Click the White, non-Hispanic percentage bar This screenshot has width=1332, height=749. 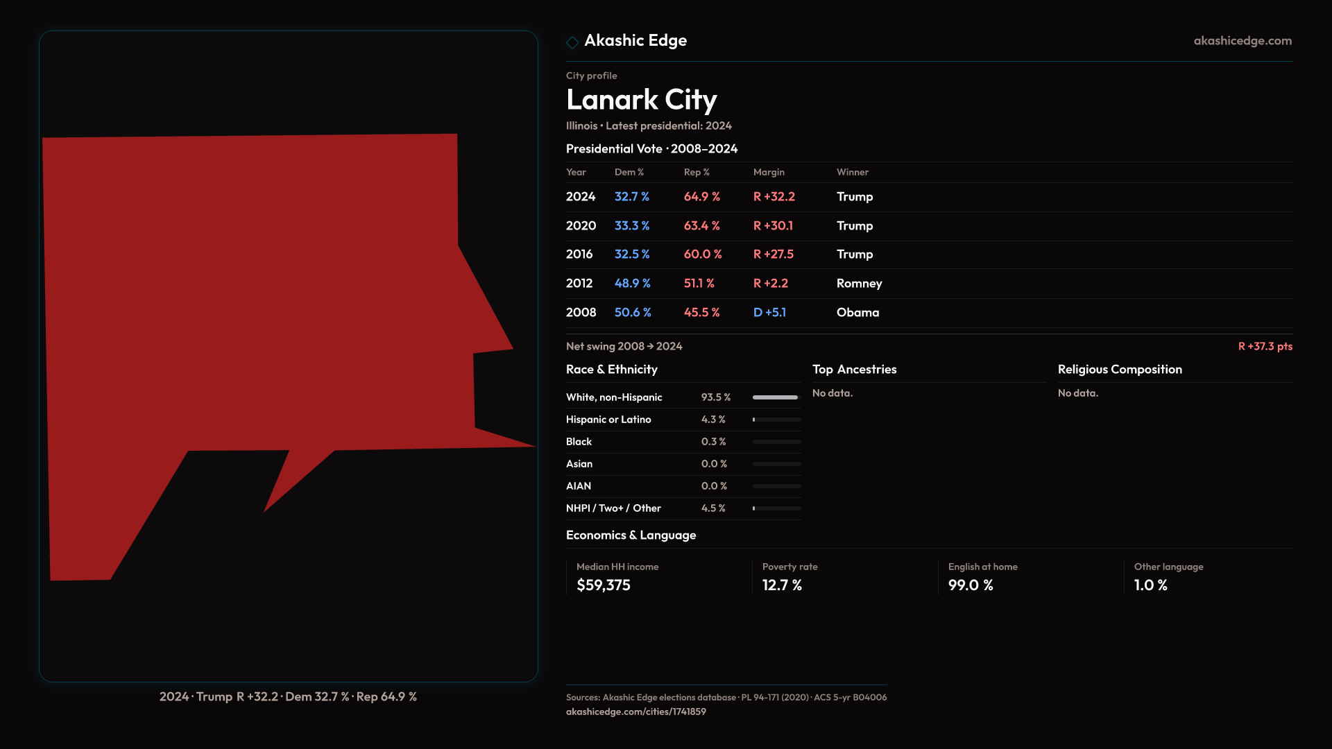776,397
